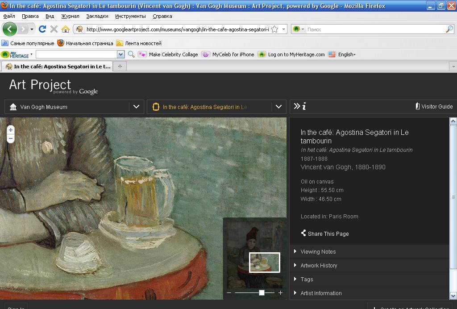Click the zoom in plus button on painting
The width and height of the screenshot is (457, 309).
[x=11, y=130]
